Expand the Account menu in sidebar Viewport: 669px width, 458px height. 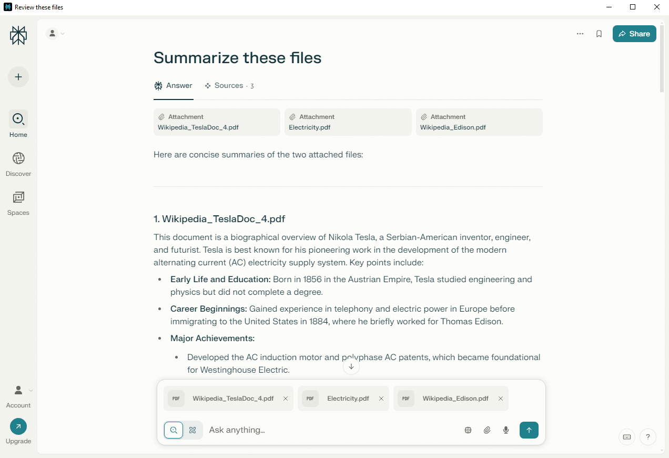click(18, 396)
